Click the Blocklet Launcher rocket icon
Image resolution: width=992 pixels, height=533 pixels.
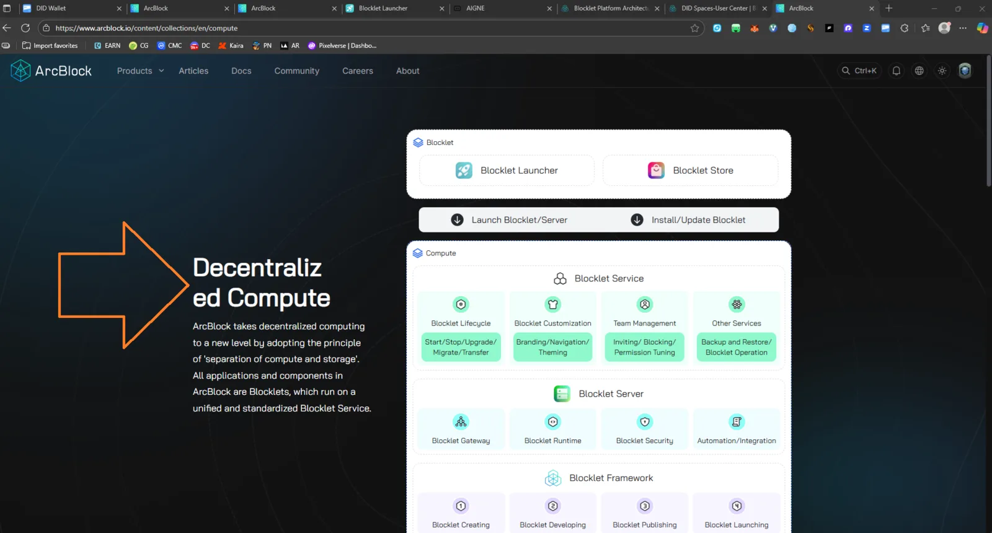pos(464,170)
